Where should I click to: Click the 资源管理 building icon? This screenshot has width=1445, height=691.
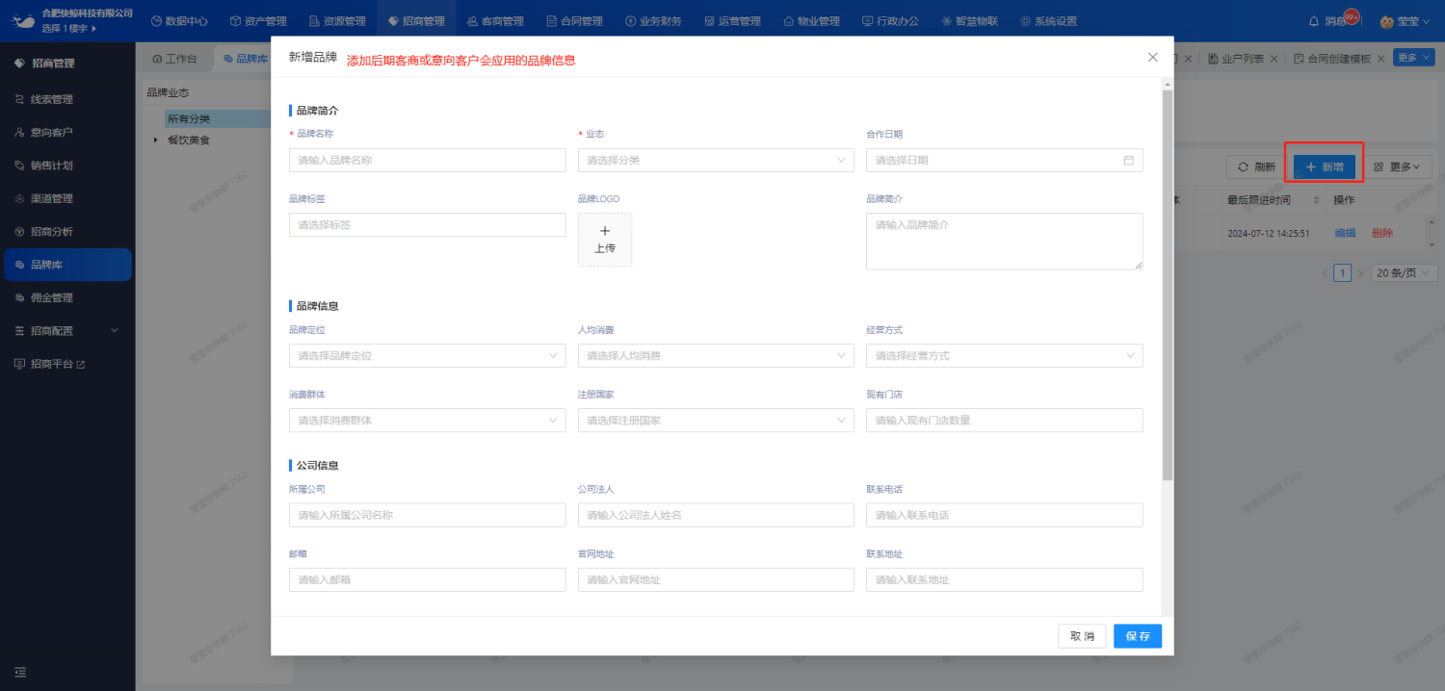pyautogui.click(x=314, y=21)
